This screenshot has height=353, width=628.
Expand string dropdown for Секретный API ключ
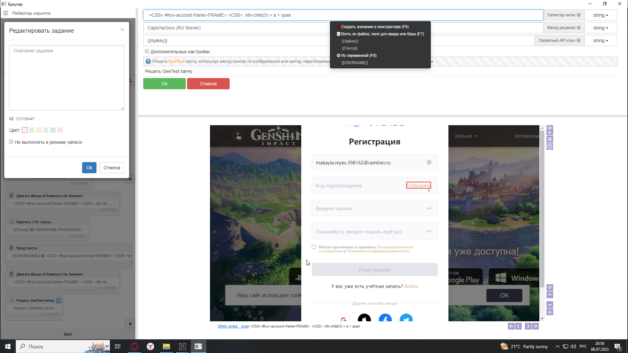click(601, 41)
